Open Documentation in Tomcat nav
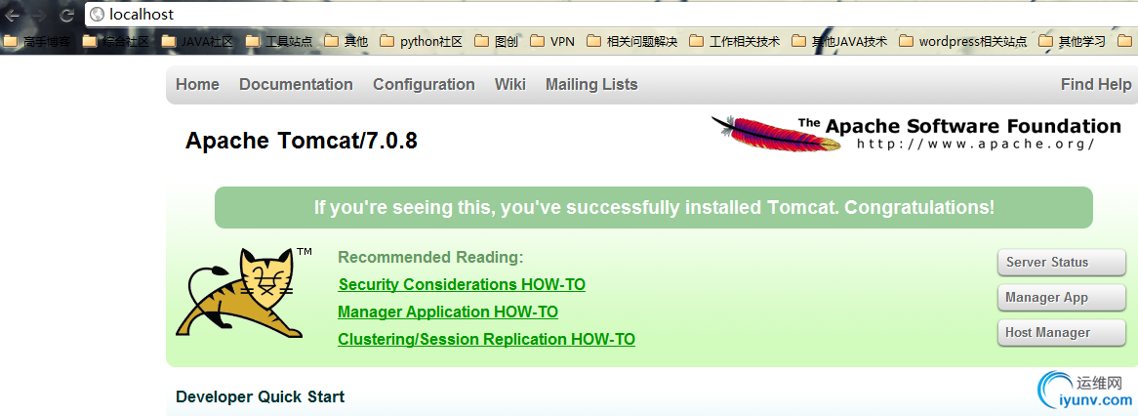 (296, 84)
